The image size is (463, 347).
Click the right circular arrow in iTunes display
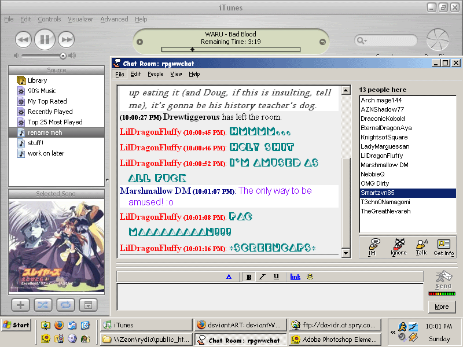pos(322,42)
